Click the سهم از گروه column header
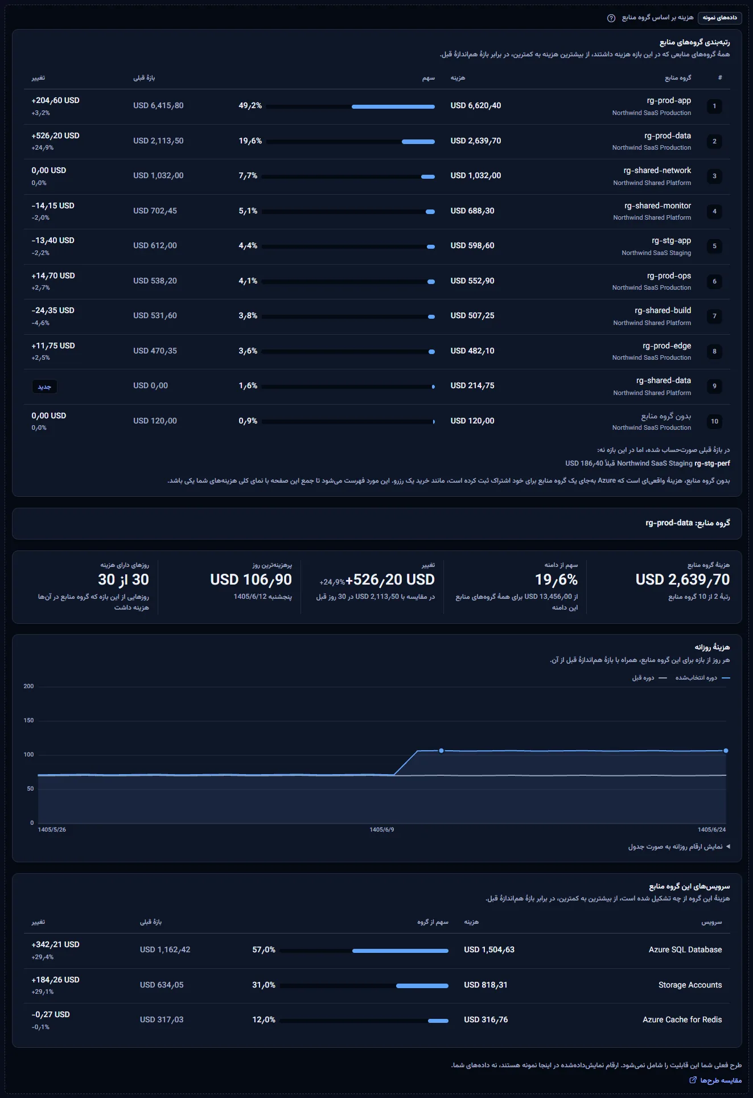The image size is (753, 1098). (x=433, y=922)
